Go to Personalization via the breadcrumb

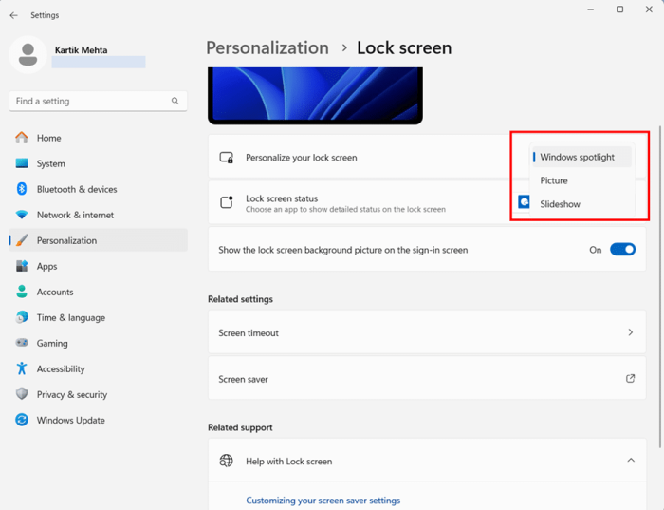pyautogui.click(x=267, y=47)
